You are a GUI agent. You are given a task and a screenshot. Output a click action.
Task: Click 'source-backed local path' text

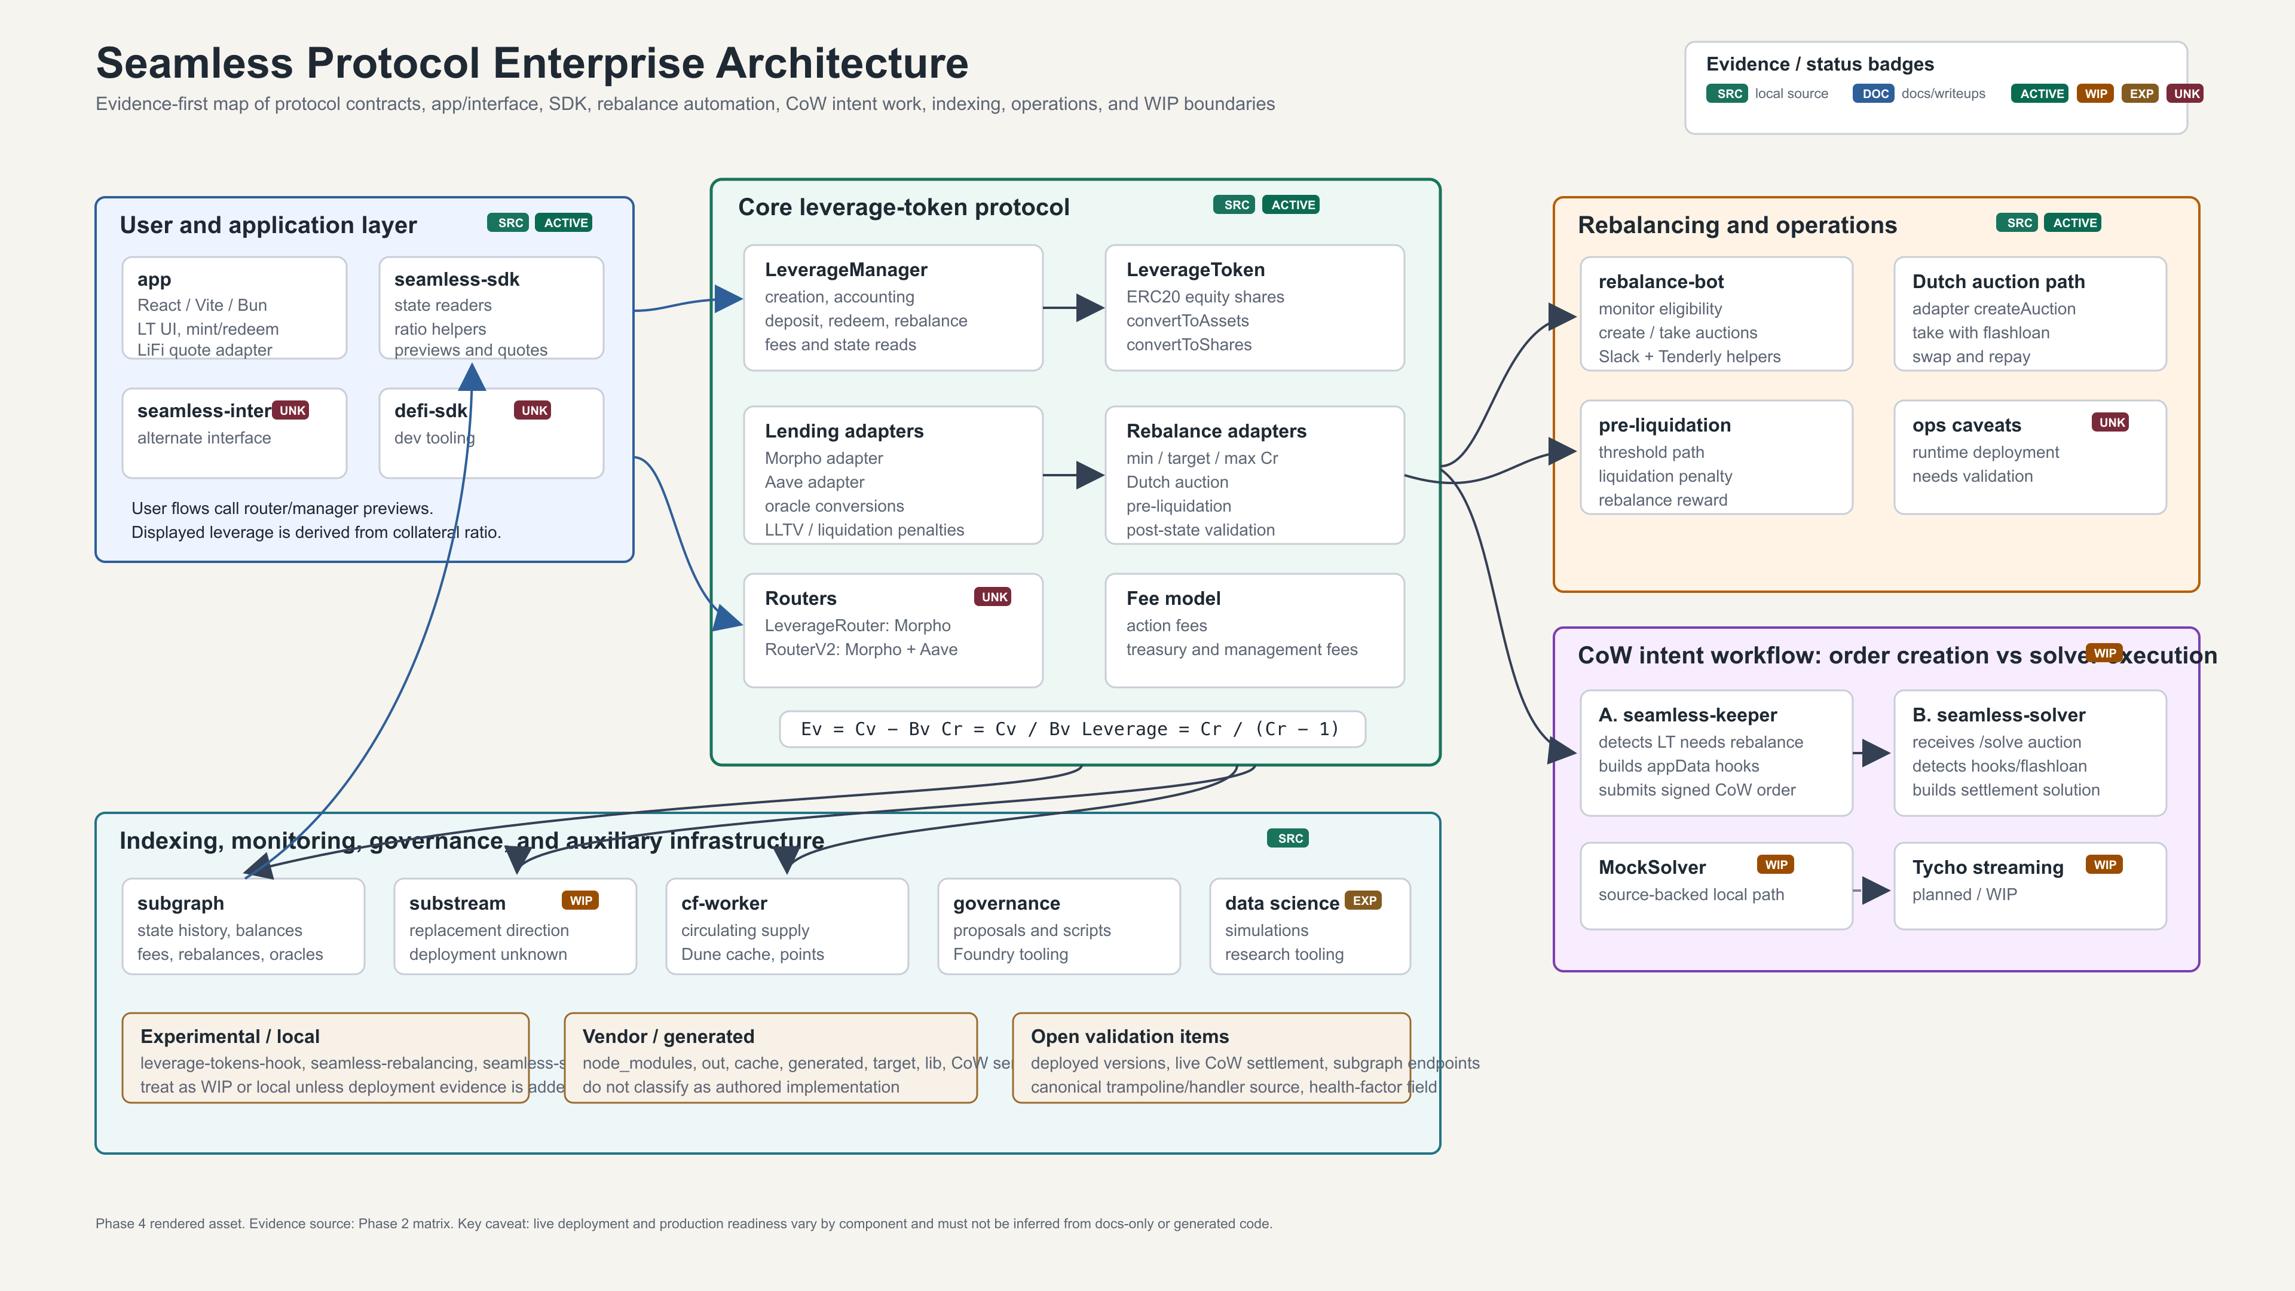tap(1691, 895)
